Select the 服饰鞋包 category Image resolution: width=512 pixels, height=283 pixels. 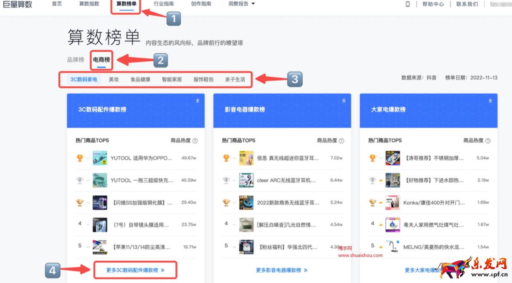click(x=203, y=79)
